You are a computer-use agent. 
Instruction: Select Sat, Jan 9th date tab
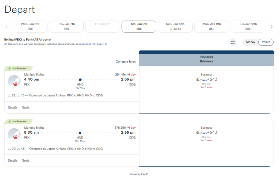click(x=139, y=27)
